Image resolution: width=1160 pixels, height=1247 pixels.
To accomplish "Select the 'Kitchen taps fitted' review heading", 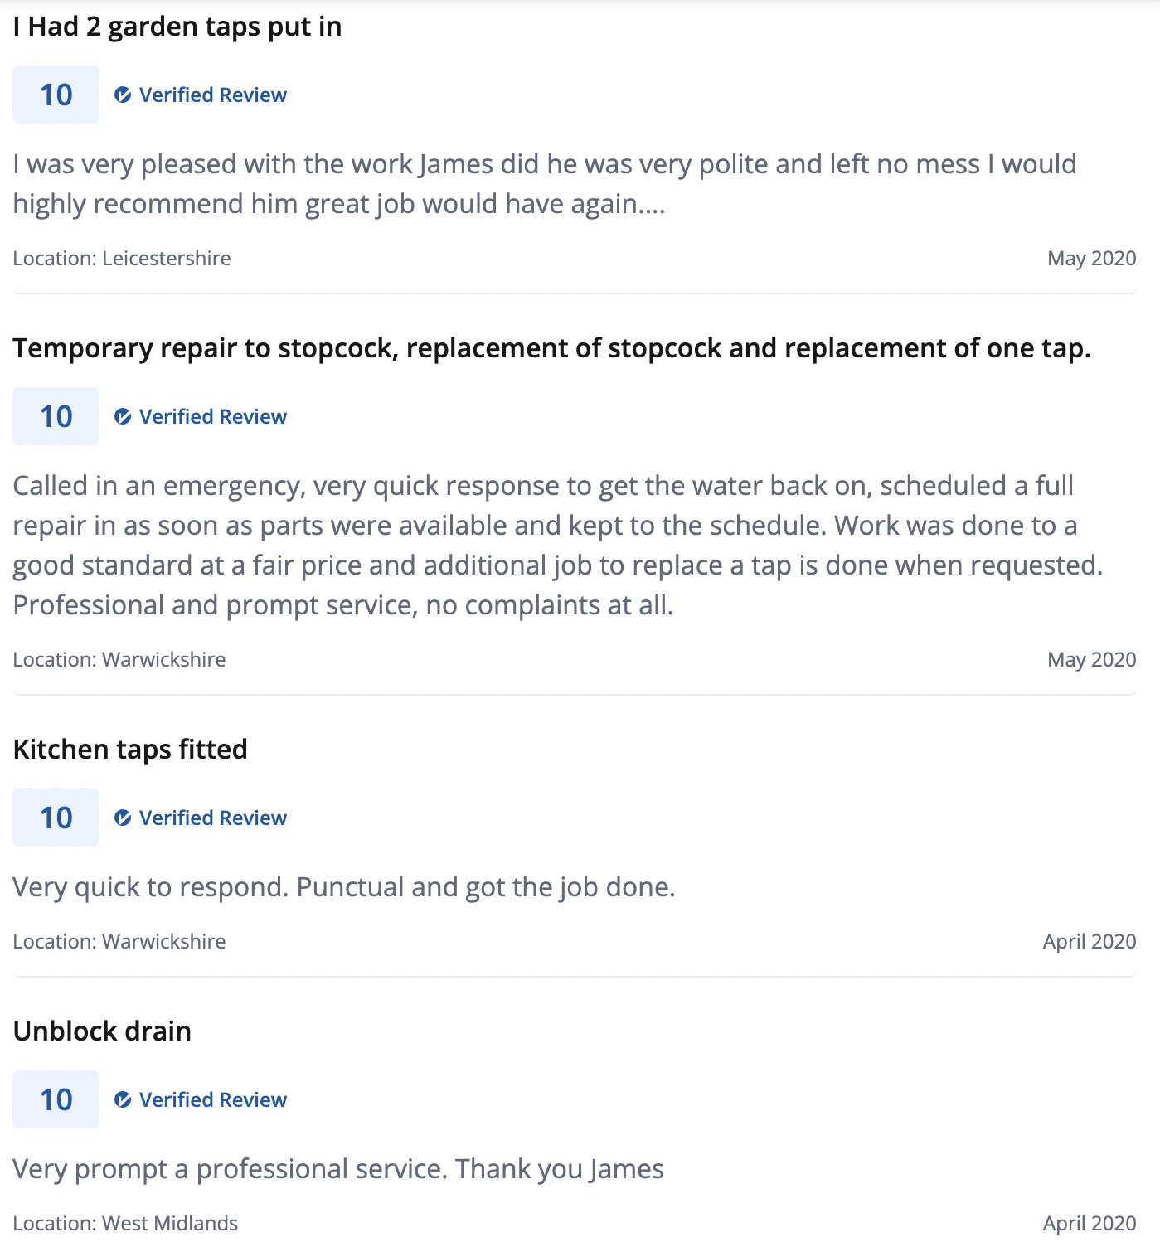I will (x=130, y=750).
